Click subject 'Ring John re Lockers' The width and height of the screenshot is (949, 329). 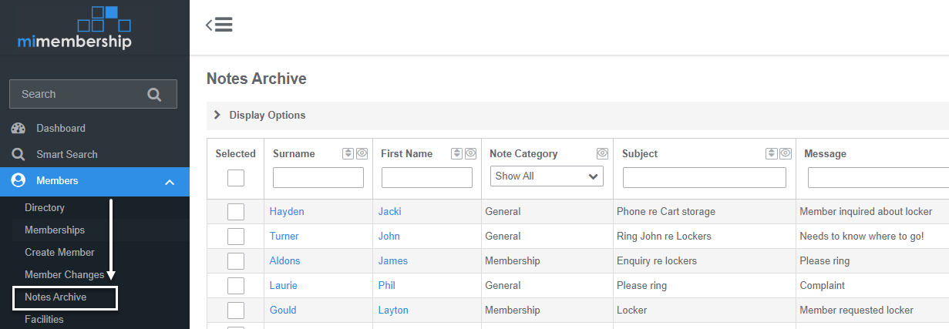pyautogui.click(x=665, y=237)
